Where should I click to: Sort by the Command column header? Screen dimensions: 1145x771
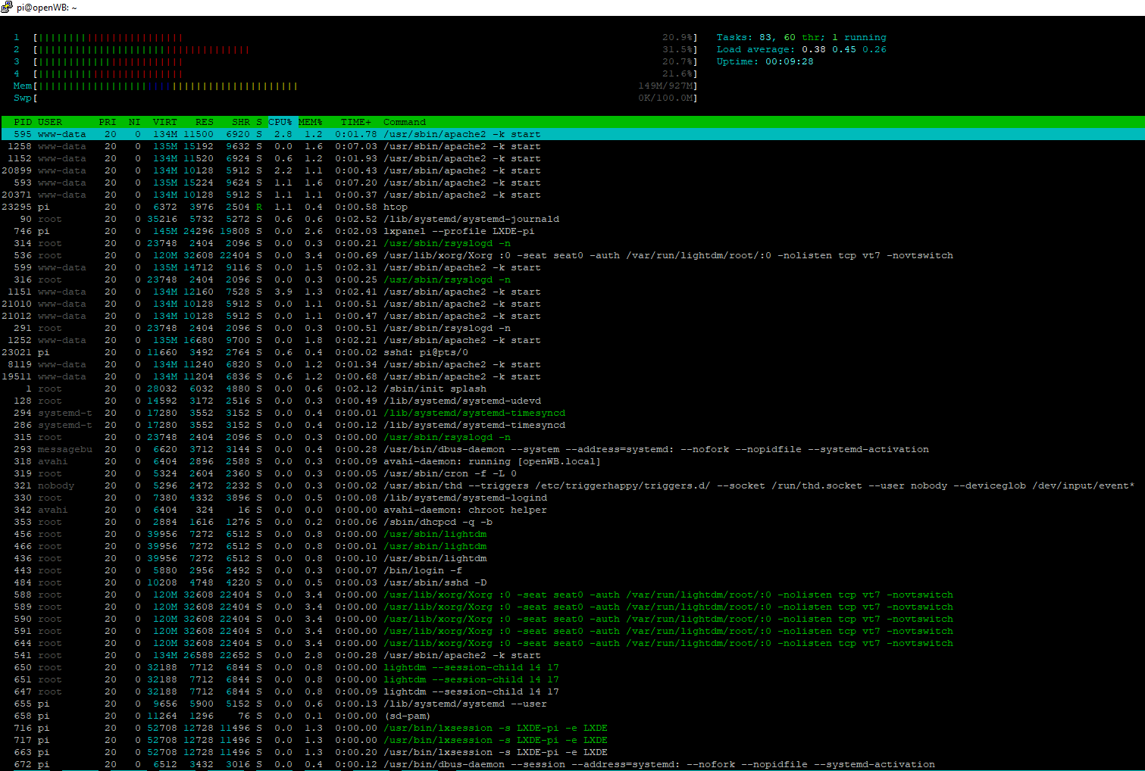tap(405, 122)
